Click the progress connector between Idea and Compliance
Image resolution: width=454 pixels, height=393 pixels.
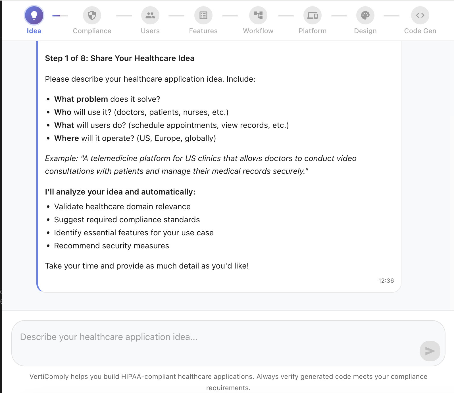60,16
